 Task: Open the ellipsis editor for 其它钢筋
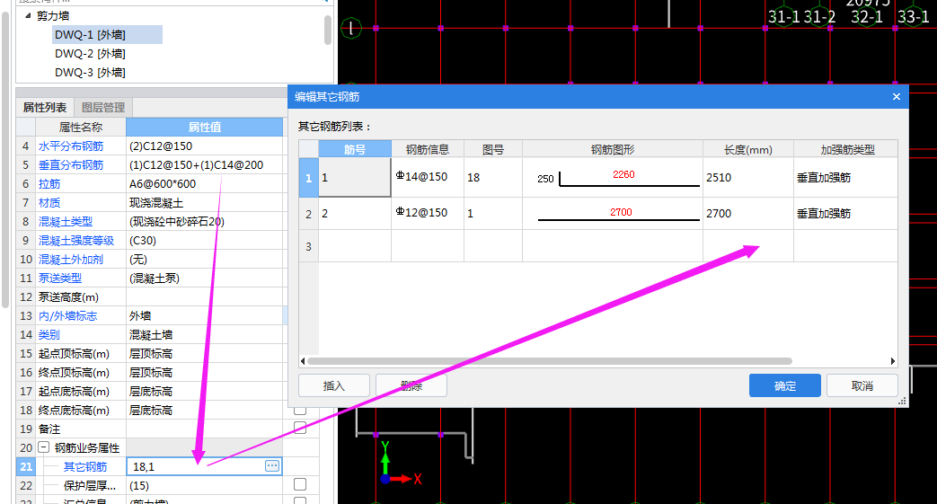coord(272,465)
